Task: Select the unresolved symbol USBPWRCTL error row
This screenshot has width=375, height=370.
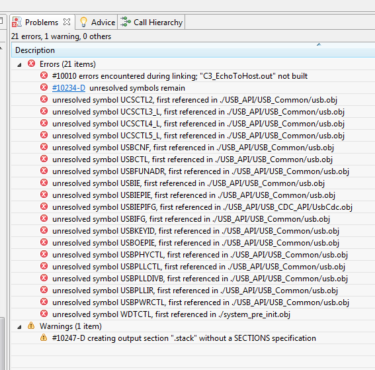Action: [x=193, y=302]
